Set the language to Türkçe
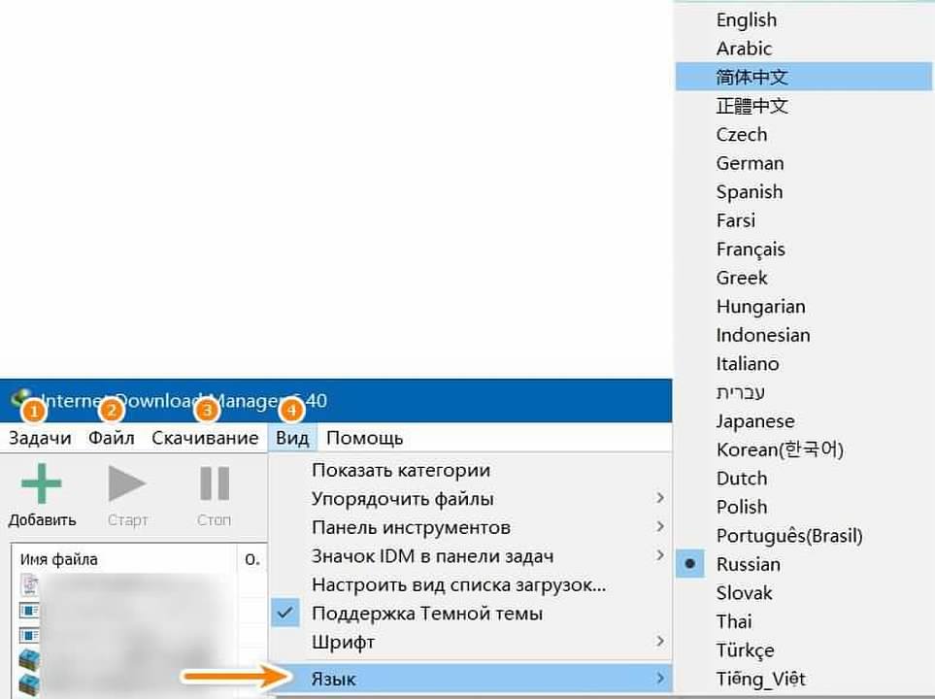 tap(804, 649)
